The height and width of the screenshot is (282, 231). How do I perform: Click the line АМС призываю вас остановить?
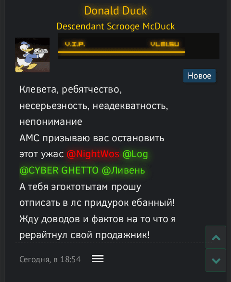[x=92, y=138]
